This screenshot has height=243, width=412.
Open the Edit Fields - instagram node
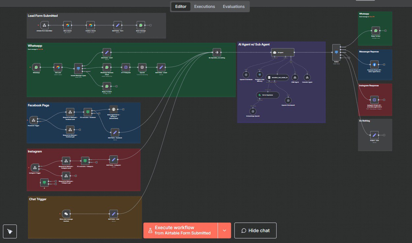[x=113, y=160]
